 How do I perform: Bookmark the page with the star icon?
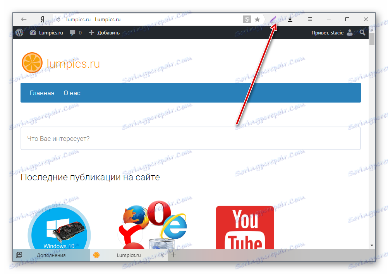click(258, 19)
